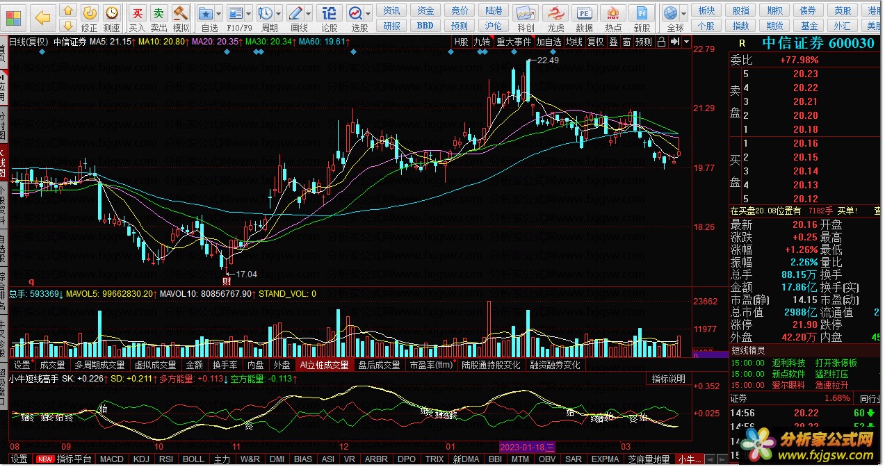
Task: Select the KDJ indicator tab
Action: tap(141, 459)
